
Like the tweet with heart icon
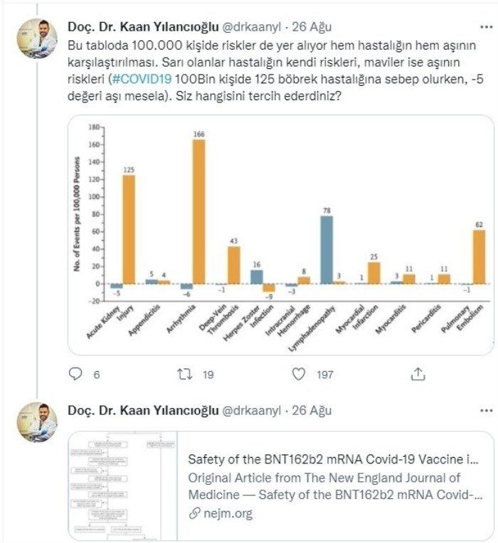(300, 375)
